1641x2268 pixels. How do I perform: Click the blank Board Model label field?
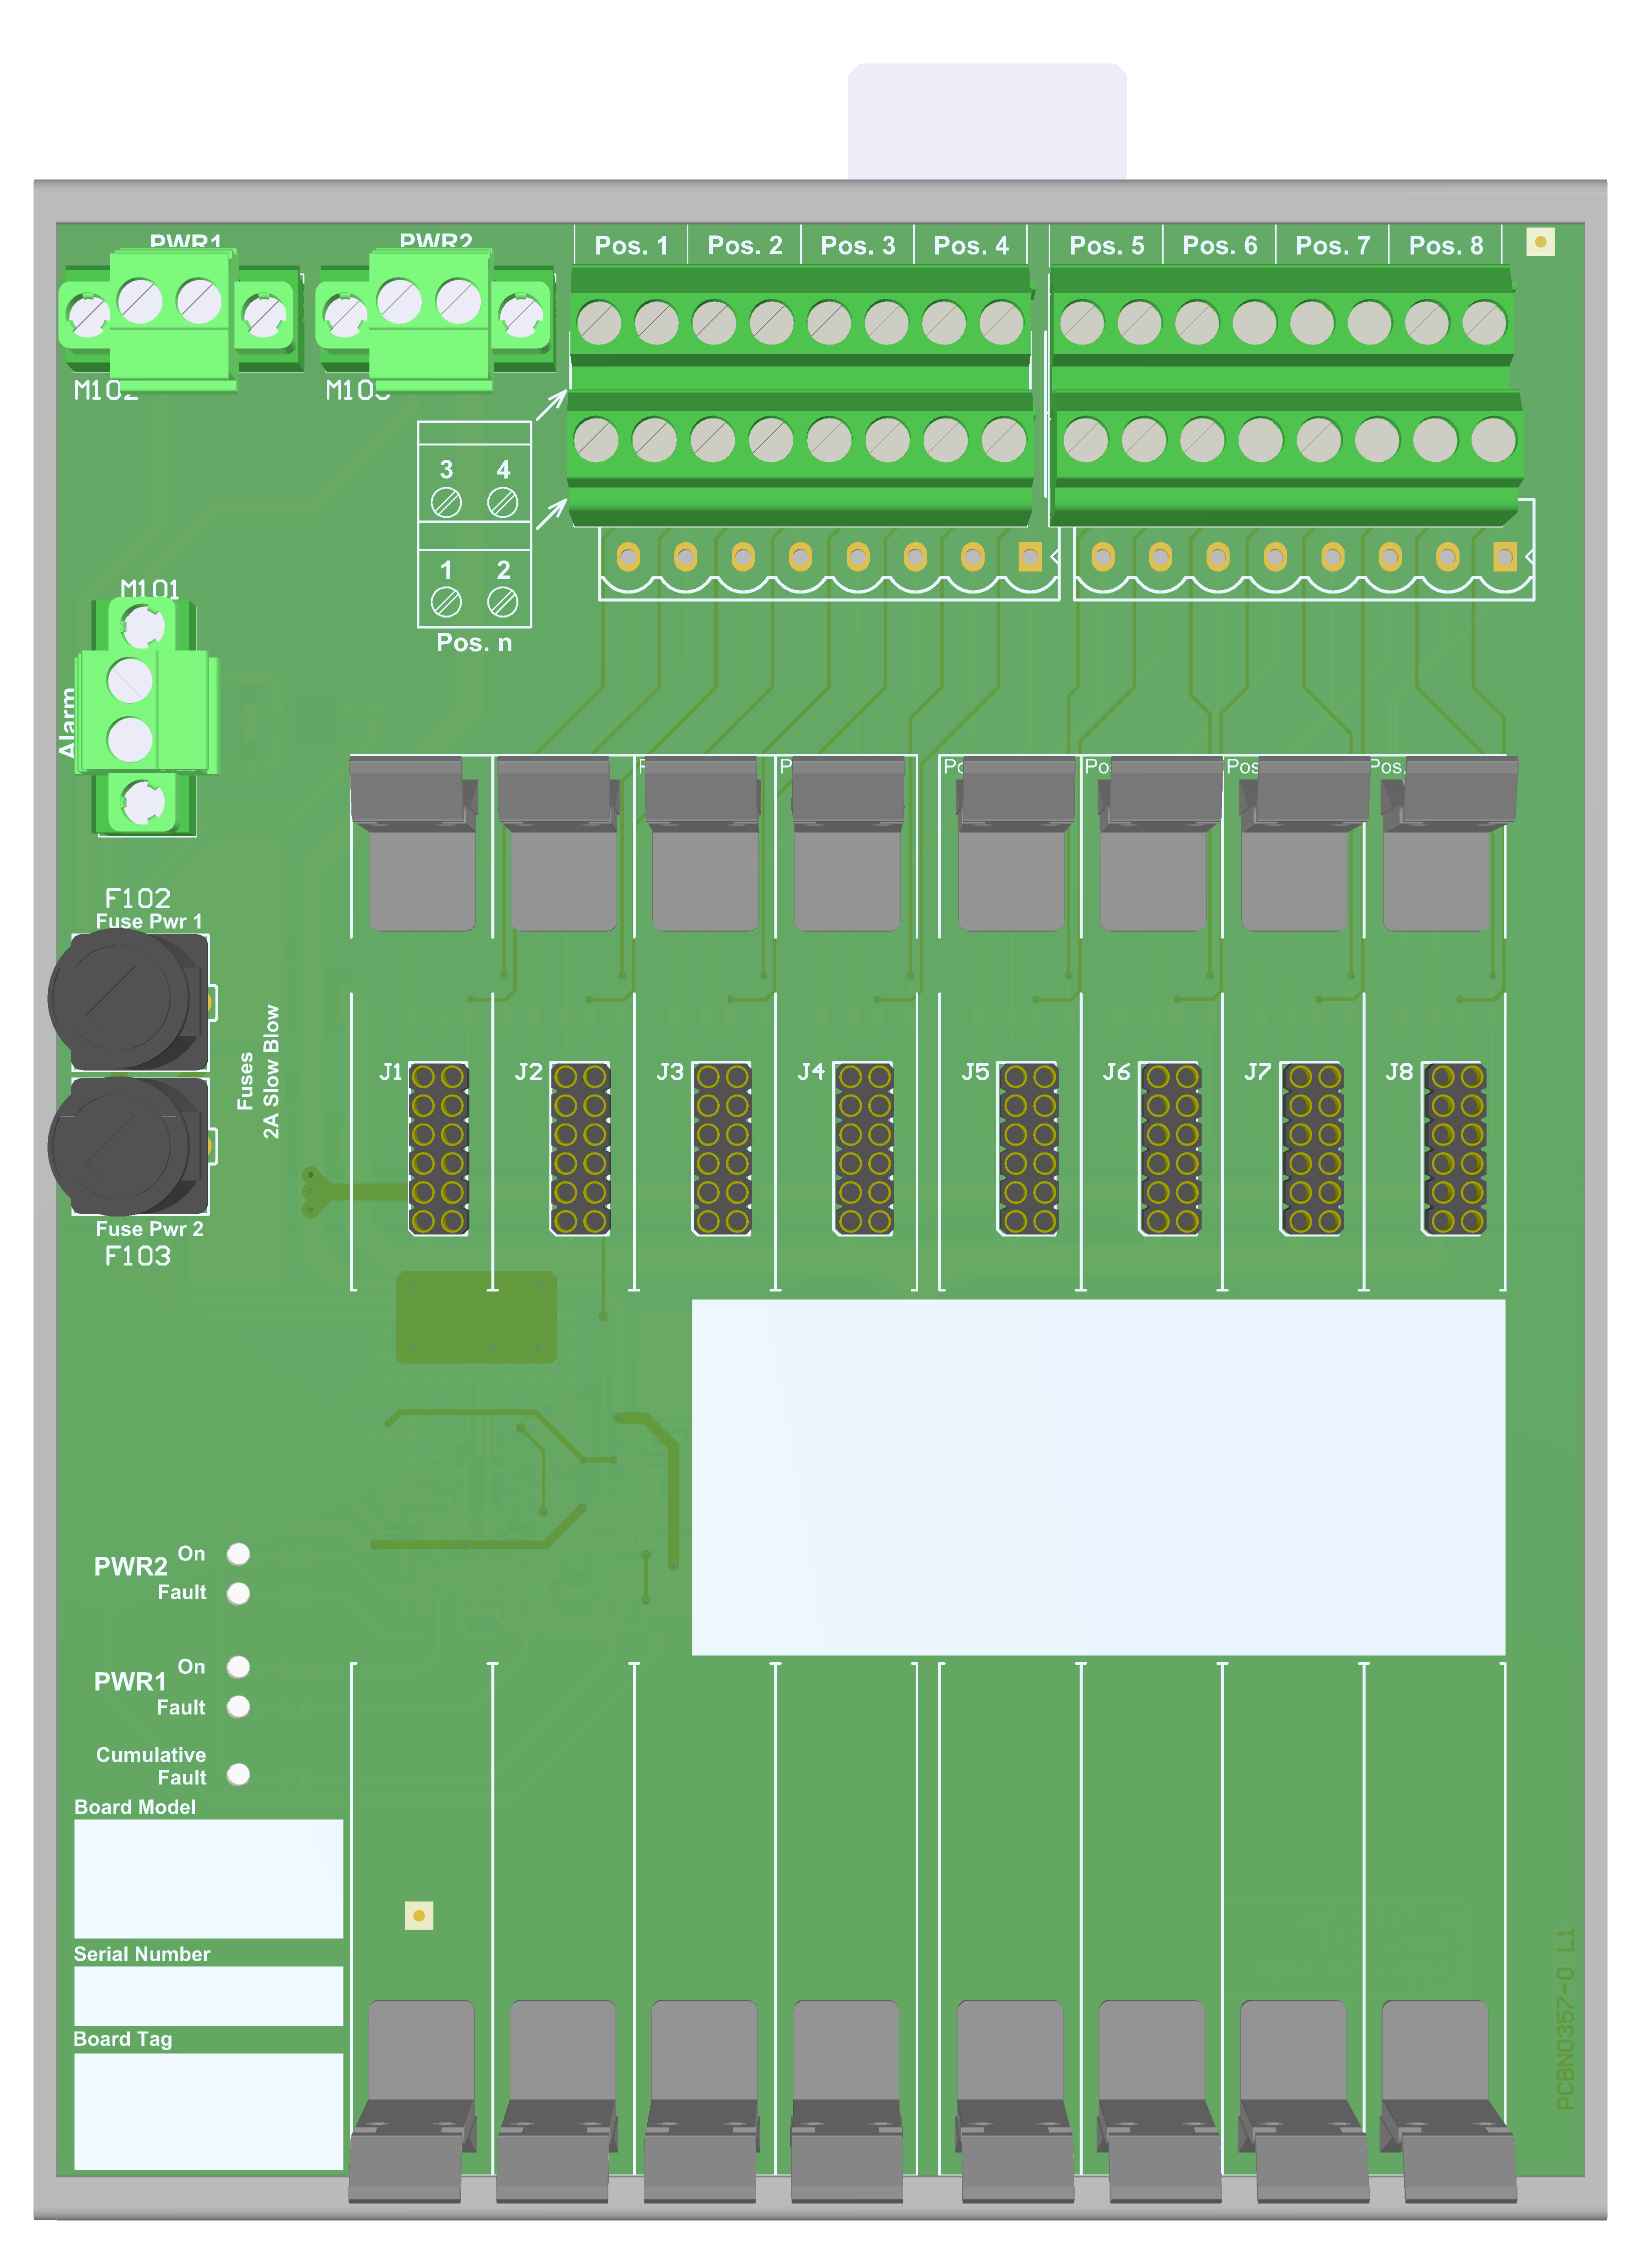(x=208, y=1878)
